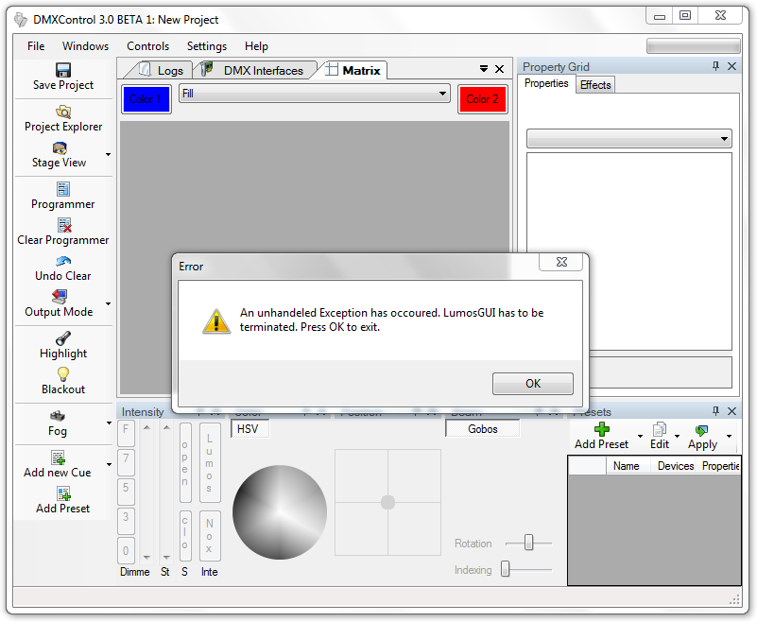
Task: Switch to the DMX Interfaces tab
Action: click(263, 70)
